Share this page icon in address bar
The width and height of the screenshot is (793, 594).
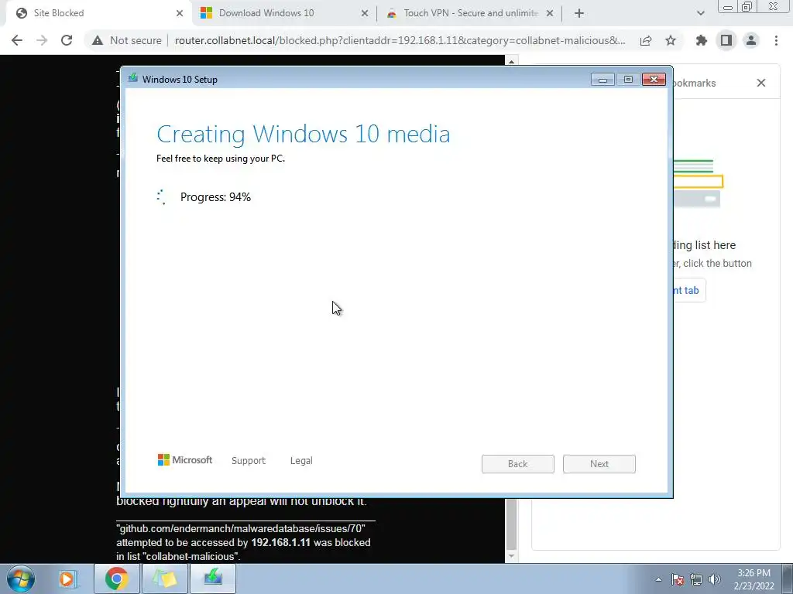[646, 40]
